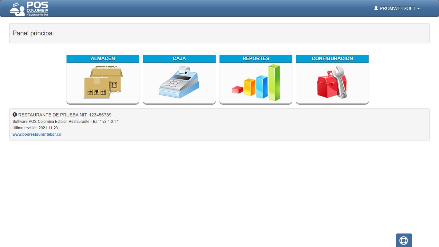Click the Última revisión 2021-11-23 text

coord(35,128)
